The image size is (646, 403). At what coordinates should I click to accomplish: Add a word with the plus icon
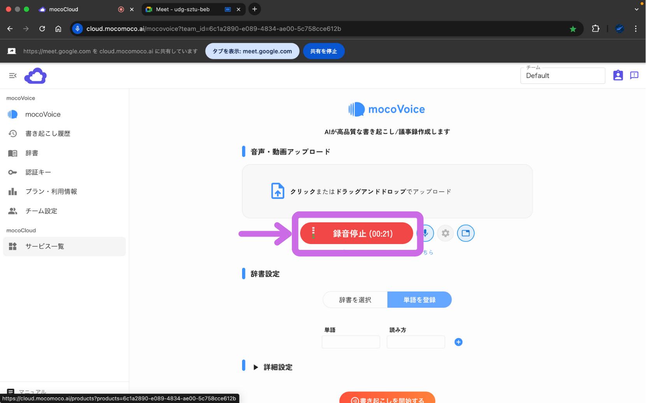pos(458,342)
